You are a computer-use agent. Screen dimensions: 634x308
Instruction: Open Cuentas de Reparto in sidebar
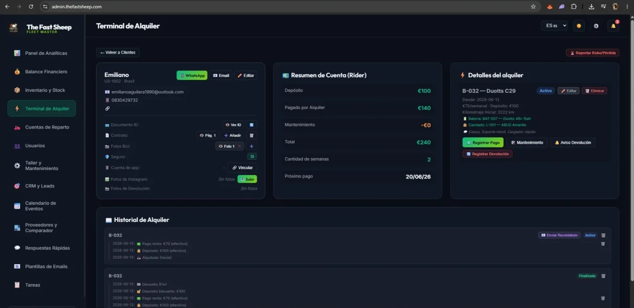tap(42, 127)
